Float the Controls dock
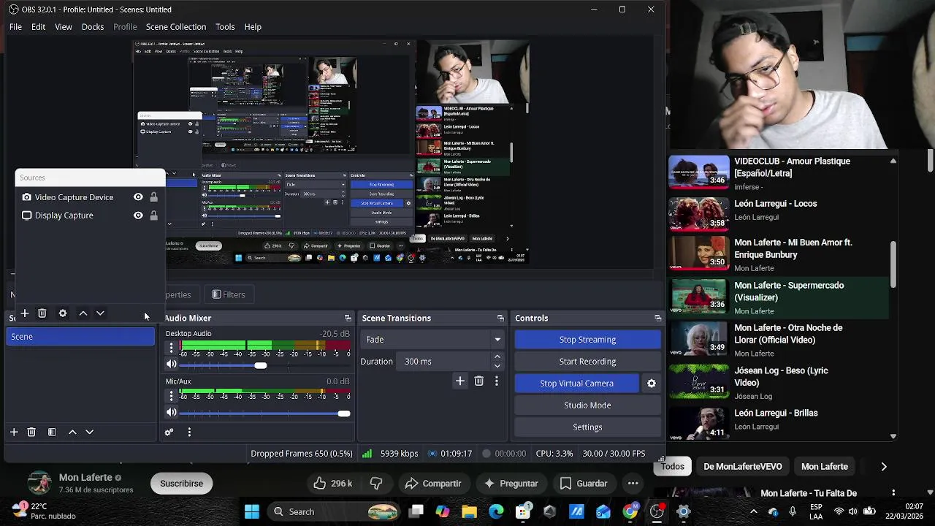The image size is (935, 526). coord(657,318)
